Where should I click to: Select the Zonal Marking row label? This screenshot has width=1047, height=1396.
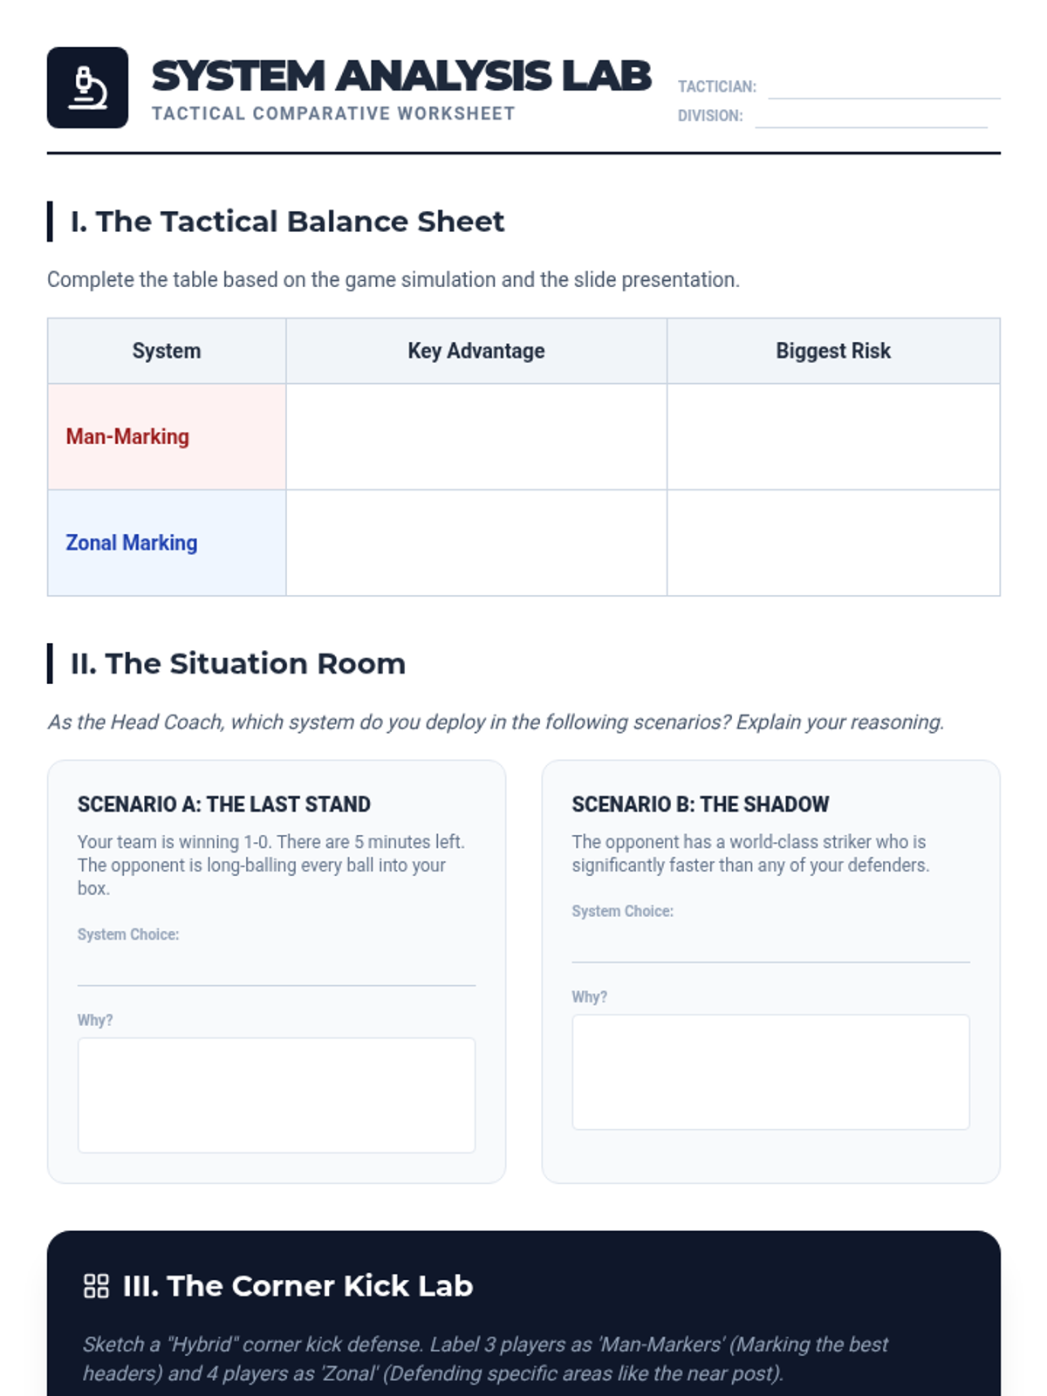(132, 543)
